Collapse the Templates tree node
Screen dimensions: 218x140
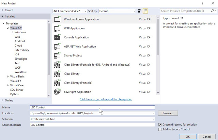(x=3, y=23)
